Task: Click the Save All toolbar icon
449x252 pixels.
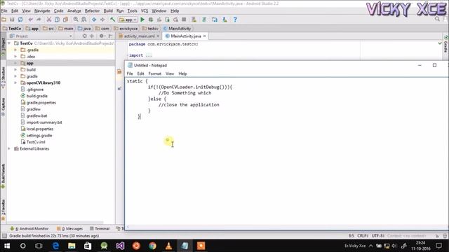Action: (12, 20)
